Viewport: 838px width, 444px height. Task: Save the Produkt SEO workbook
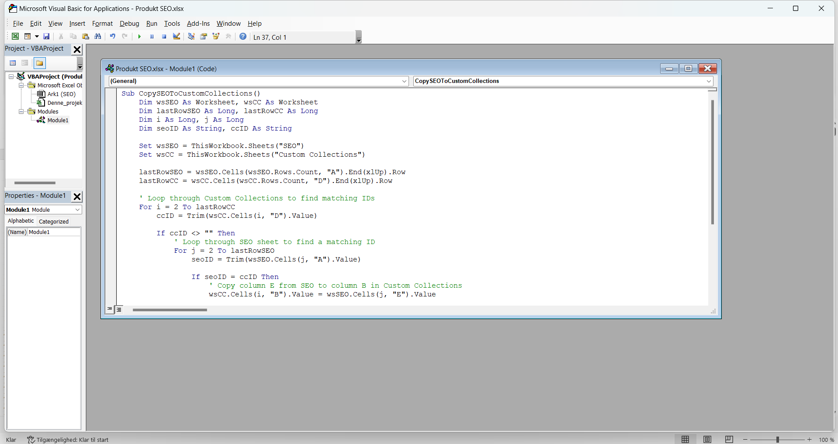point(46,37)
